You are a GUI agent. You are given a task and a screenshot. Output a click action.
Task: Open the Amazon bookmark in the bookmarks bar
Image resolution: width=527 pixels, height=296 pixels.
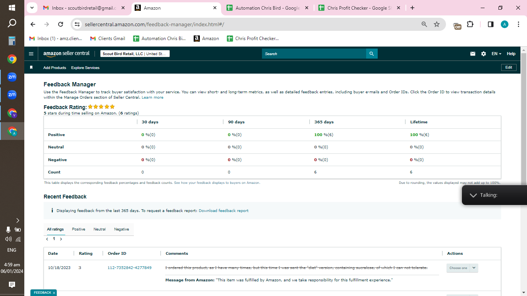pos(206,39)
